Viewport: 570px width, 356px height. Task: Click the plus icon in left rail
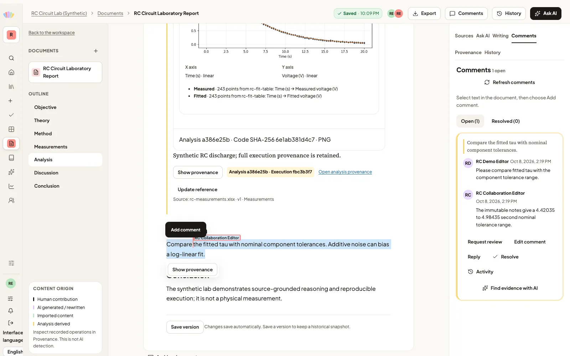(x=11, y=101)
